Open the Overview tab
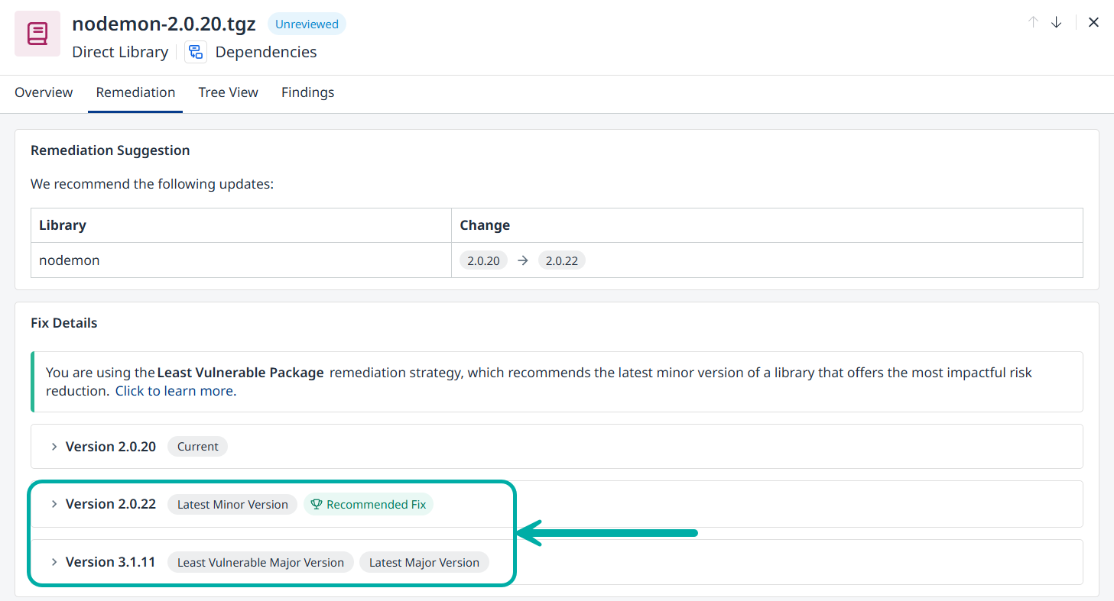Viewport: 1114px width, 601px height. pyautogui.click(x=44, y=92)
